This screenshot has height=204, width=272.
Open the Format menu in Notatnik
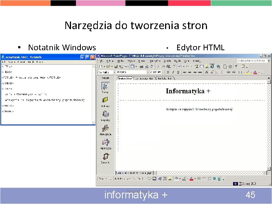(21, 62)
